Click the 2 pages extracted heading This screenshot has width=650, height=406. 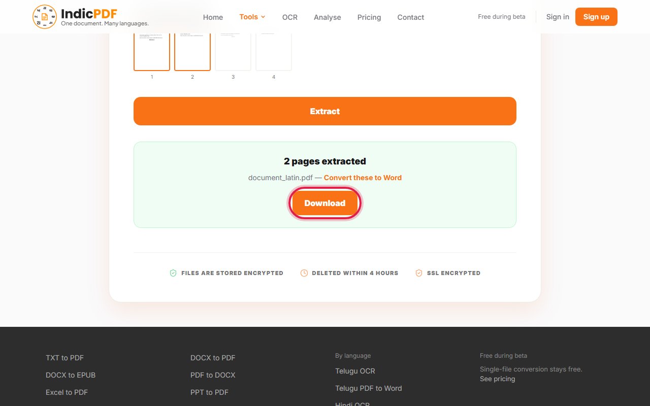click(x=325, y=161)
